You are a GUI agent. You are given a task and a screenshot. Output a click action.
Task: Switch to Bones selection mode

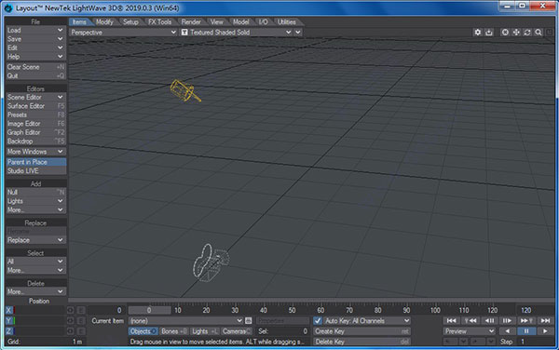point(174,331)
